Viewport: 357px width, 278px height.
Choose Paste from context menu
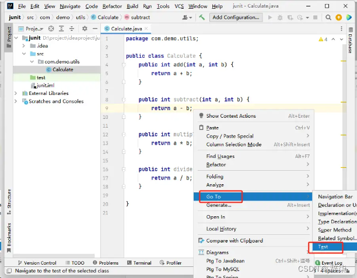(254, 128)
